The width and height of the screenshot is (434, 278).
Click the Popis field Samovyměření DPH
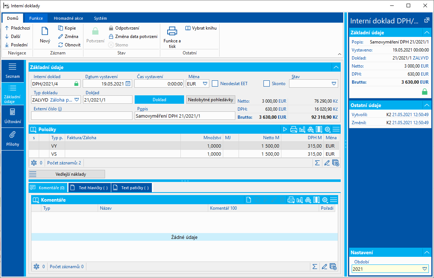pos(185,116)
